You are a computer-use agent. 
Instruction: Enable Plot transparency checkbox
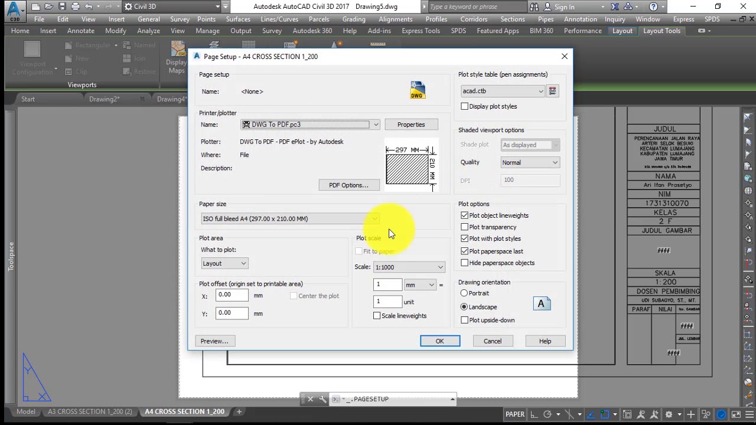pos(464,227)
